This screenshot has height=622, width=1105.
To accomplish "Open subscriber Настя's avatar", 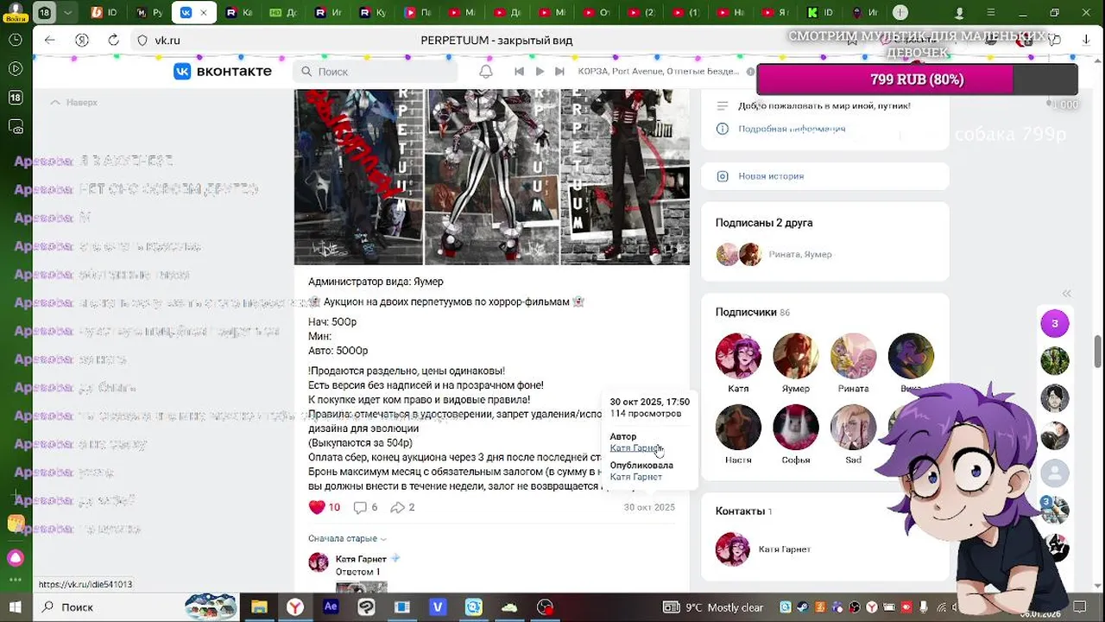I will pos(738,427).
